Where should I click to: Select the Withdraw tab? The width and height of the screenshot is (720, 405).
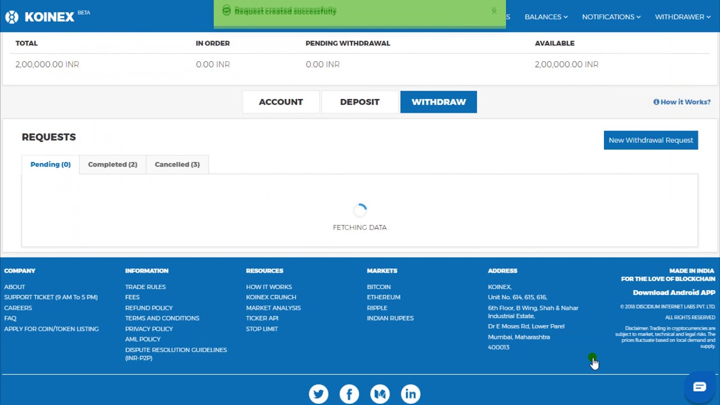439,102
